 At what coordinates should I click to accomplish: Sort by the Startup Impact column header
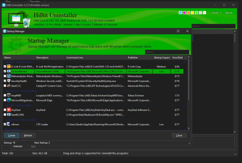click(162, 58)
